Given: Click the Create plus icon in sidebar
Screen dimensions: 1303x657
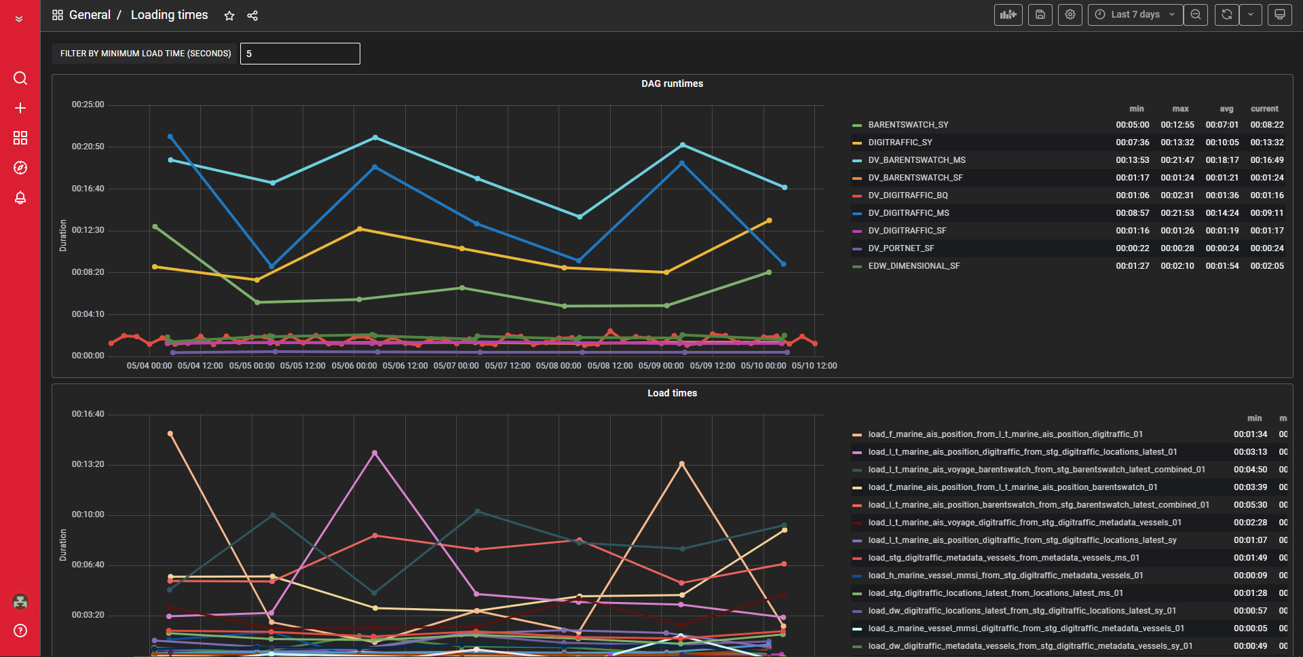Looking at the screenshot, I should pyautogui.click(x=20, y=108).
